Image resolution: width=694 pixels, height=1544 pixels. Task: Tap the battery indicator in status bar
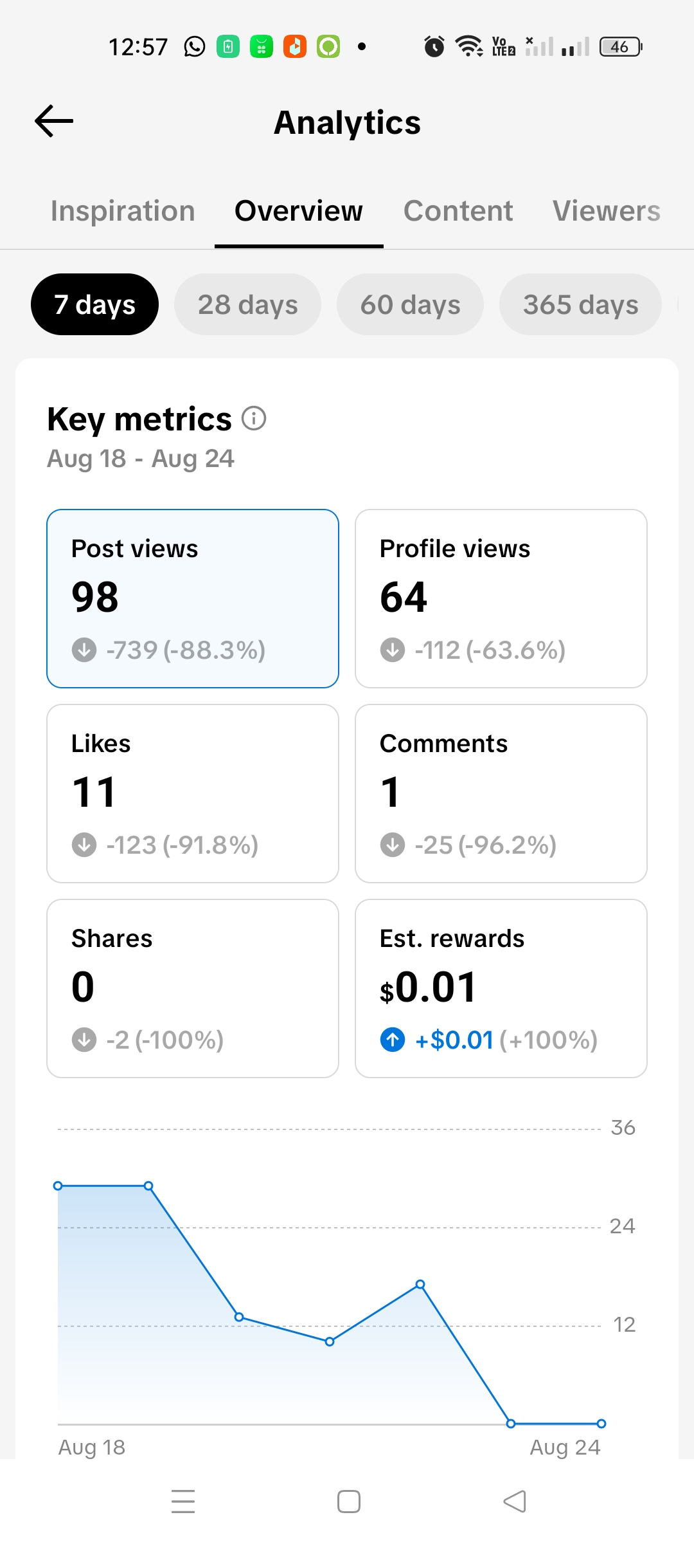point(621,47)
